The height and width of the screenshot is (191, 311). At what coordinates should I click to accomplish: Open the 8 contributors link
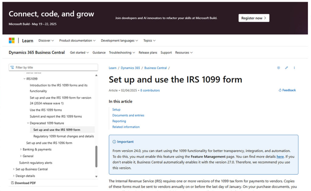(150, 90)
